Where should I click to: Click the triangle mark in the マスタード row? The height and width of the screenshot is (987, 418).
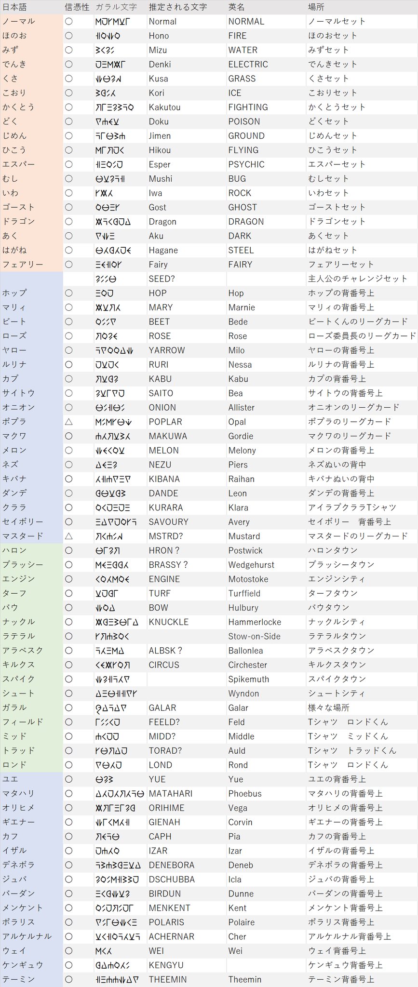tap(68, 536)
